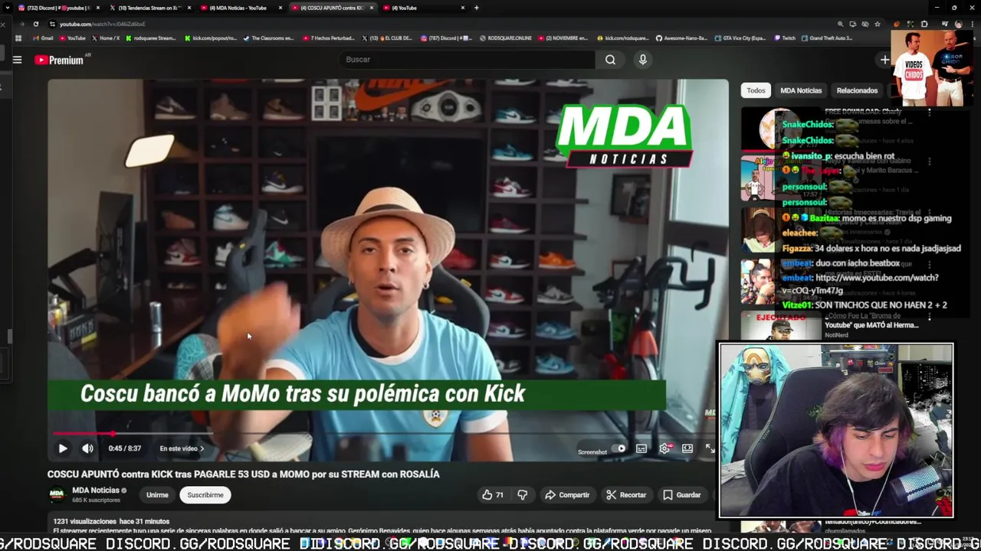This screenshot has width=981, height=551.
Task: Switch to Tendencias Stream on X tab
Action: coord(149,8)
